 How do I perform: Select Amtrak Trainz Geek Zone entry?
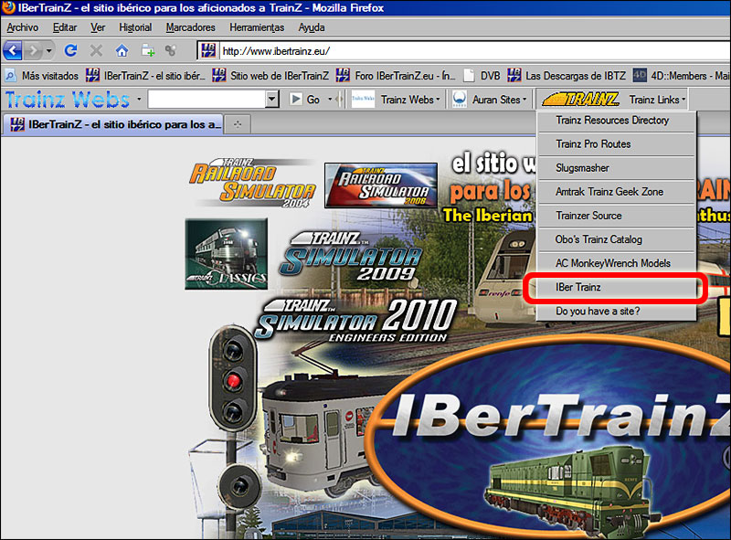[616, 192]
